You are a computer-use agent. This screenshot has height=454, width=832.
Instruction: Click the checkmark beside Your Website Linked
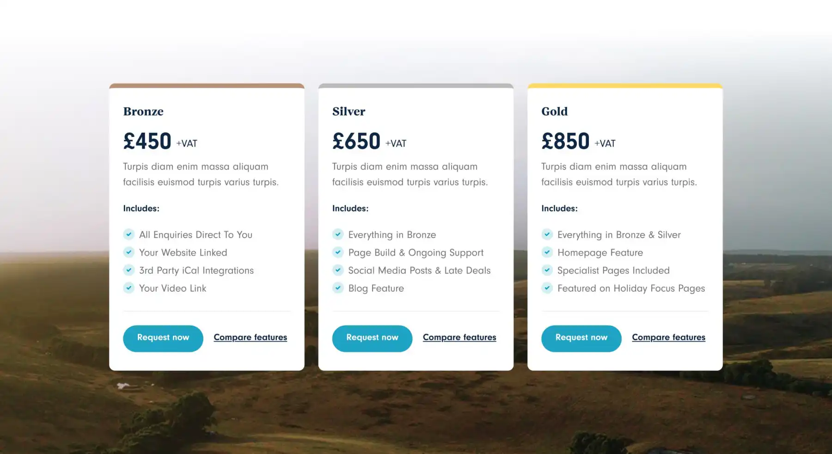[128, 252]
